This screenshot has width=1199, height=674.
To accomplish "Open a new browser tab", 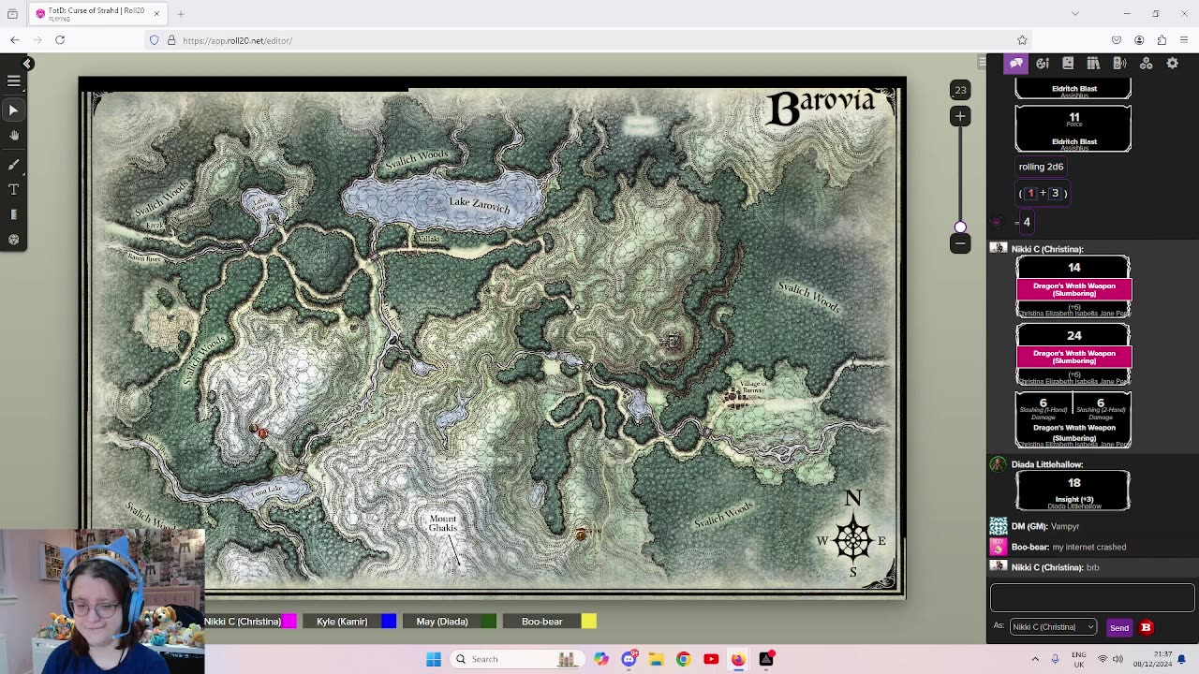I will pos(181,13).
